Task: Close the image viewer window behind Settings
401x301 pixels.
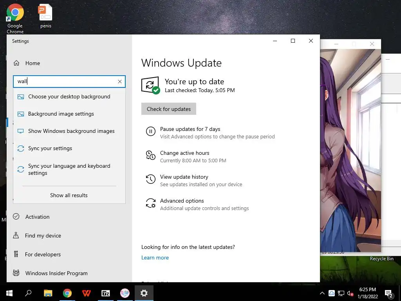Action: pyautogui.click(x=372, y=44)
